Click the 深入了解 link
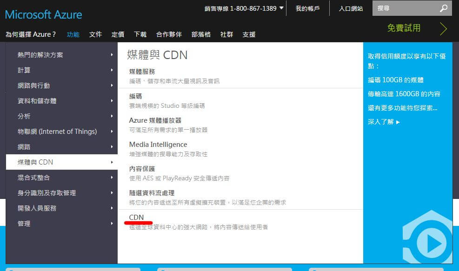Viewport: 459px width, 271px height. pyautogui.click(x=384, y=122)
